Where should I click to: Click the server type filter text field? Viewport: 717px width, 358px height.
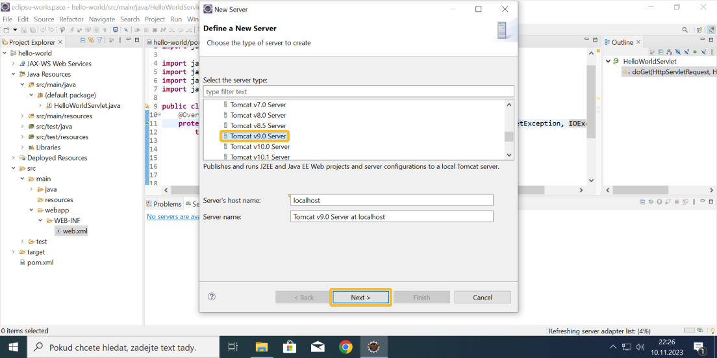point(359,92)
